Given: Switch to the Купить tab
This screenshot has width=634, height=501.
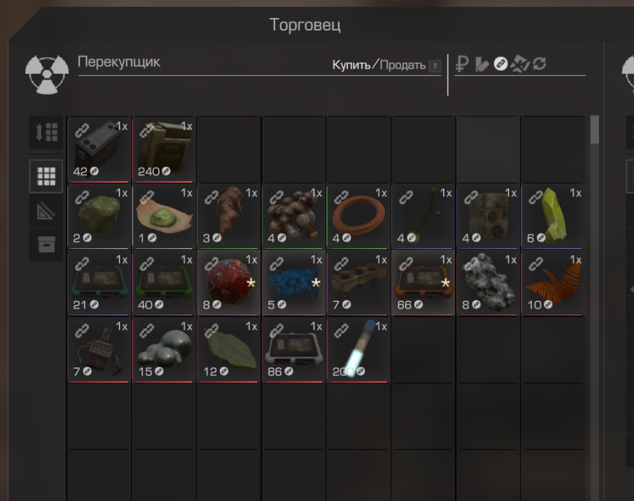Looking at the screenshot, I should (351, 65).
